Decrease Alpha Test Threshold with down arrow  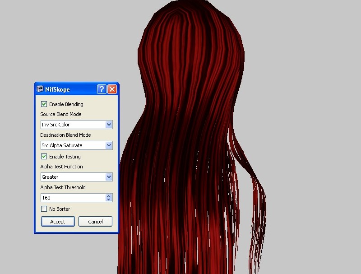[109, 200]
